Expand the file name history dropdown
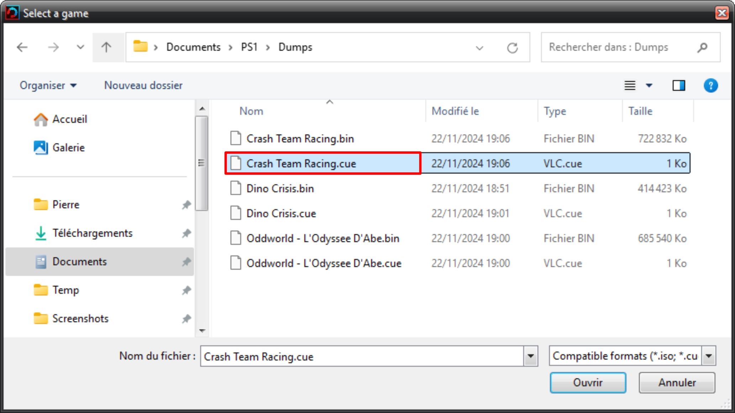The height and width of the screenshot is (413, 735). [x=530, y=356]
